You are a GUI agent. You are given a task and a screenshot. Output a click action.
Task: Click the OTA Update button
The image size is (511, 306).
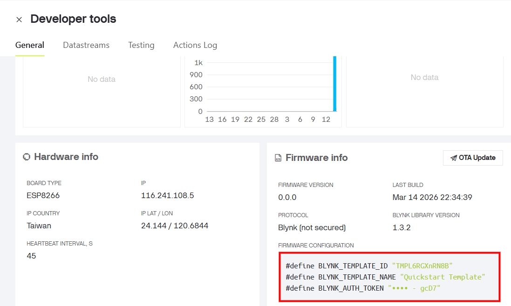click(x=473, y=158)
